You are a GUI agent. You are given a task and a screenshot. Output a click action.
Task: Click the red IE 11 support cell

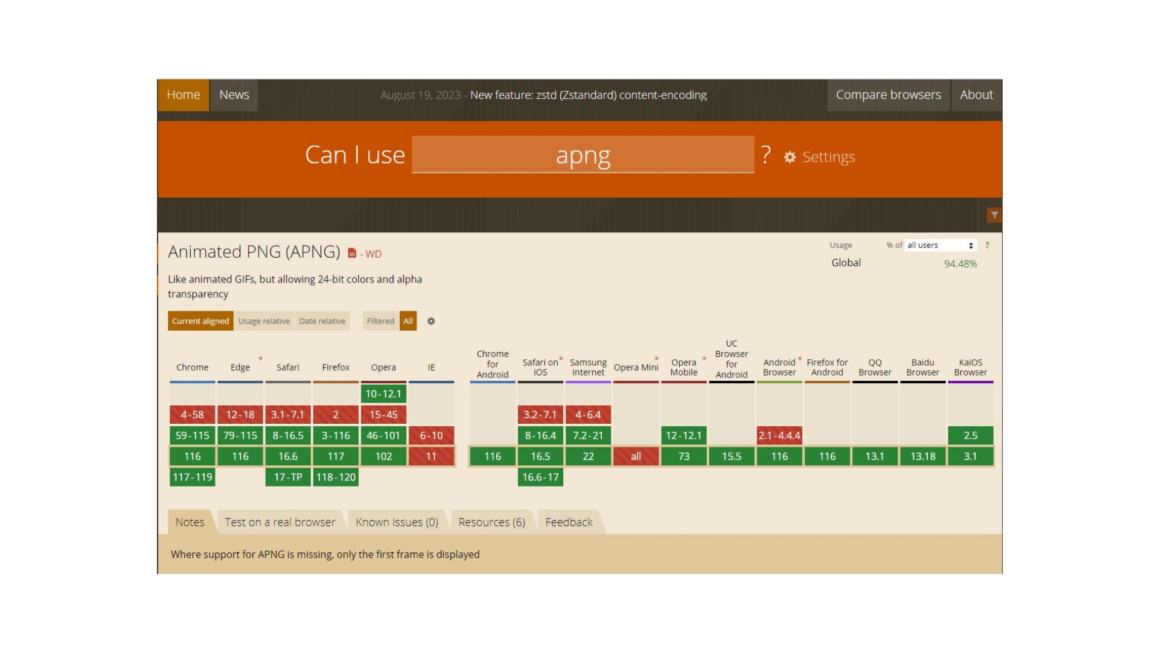(x=431, y=456)
